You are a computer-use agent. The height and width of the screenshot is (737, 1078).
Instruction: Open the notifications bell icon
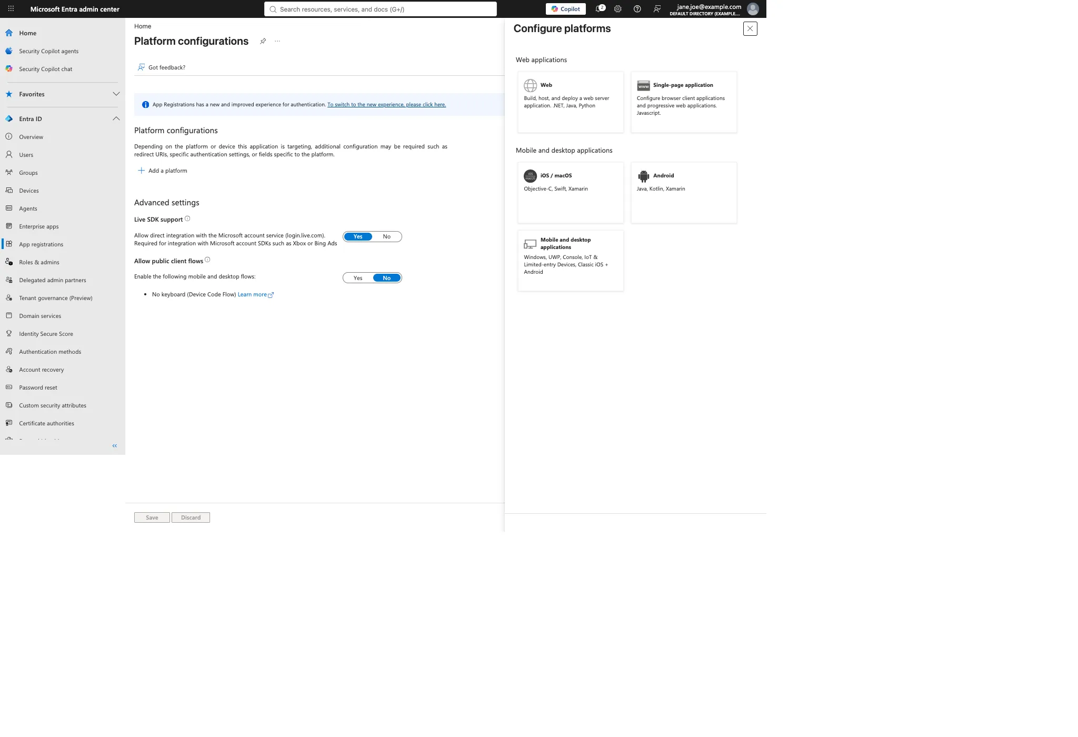pos(599,9)
